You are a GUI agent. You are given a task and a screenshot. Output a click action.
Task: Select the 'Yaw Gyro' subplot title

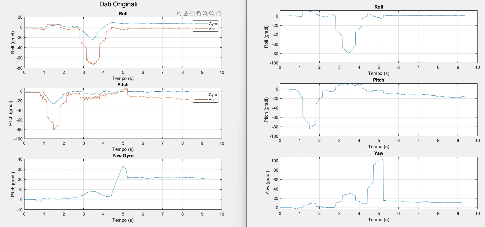coord(123,156)
